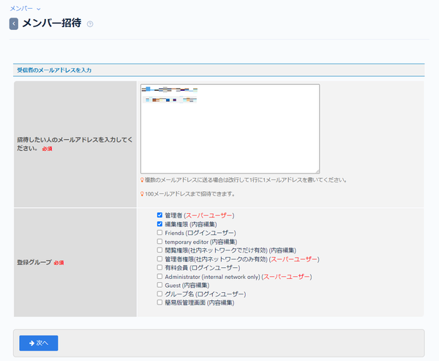Click the 受信者のメールアドレスを入力 section heading
The width and height of the screenshot is (439, 361).
coord(54,70)
